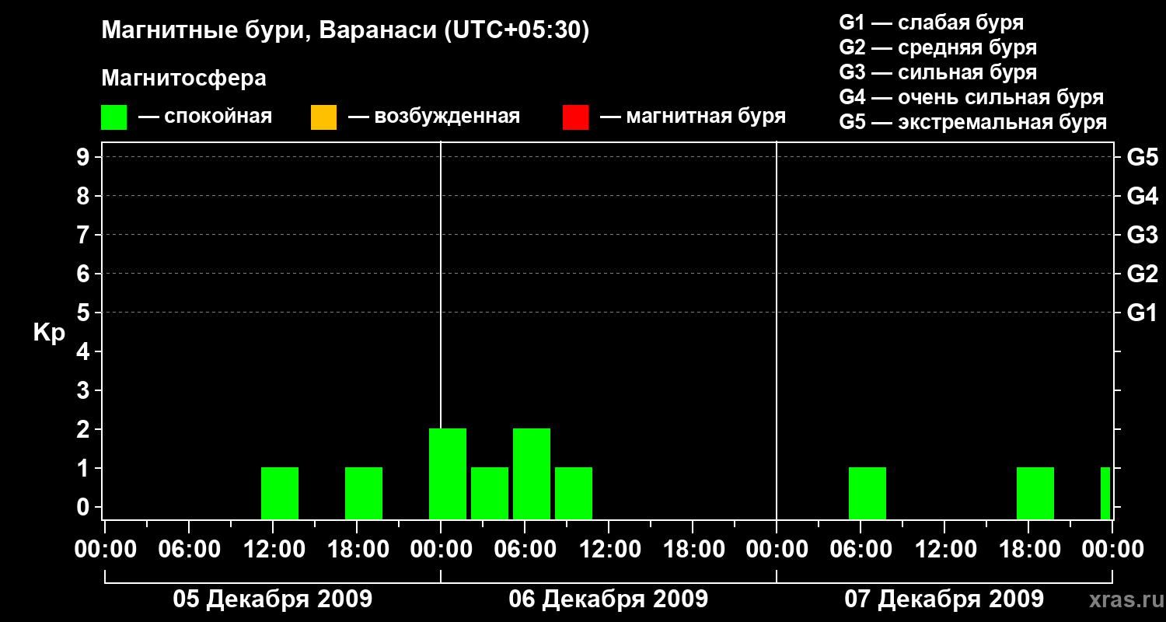The height and width of the screenshot is (622, 1166).
Task: Click the G1 label on right axis
Action: click(x=1142, y=313)
